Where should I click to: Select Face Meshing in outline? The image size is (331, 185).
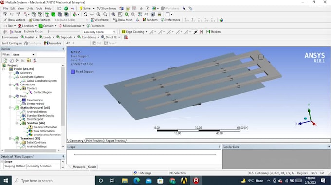coord(35,100)
